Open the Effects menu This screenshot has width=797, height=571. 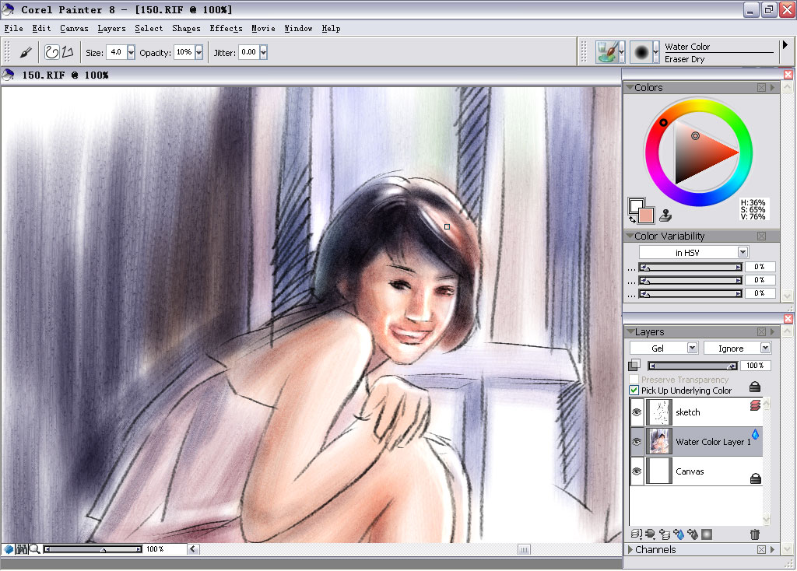point(226,29)
